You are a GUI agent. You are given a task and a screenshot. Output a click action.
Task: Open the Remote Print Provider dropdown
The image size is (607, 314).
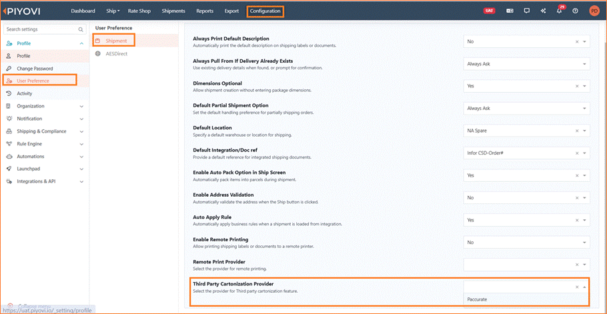[x=584, y=265]
